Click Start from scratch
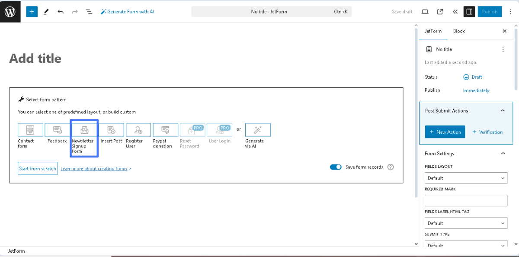Screen dimensions: 519x257 [38, 168]
